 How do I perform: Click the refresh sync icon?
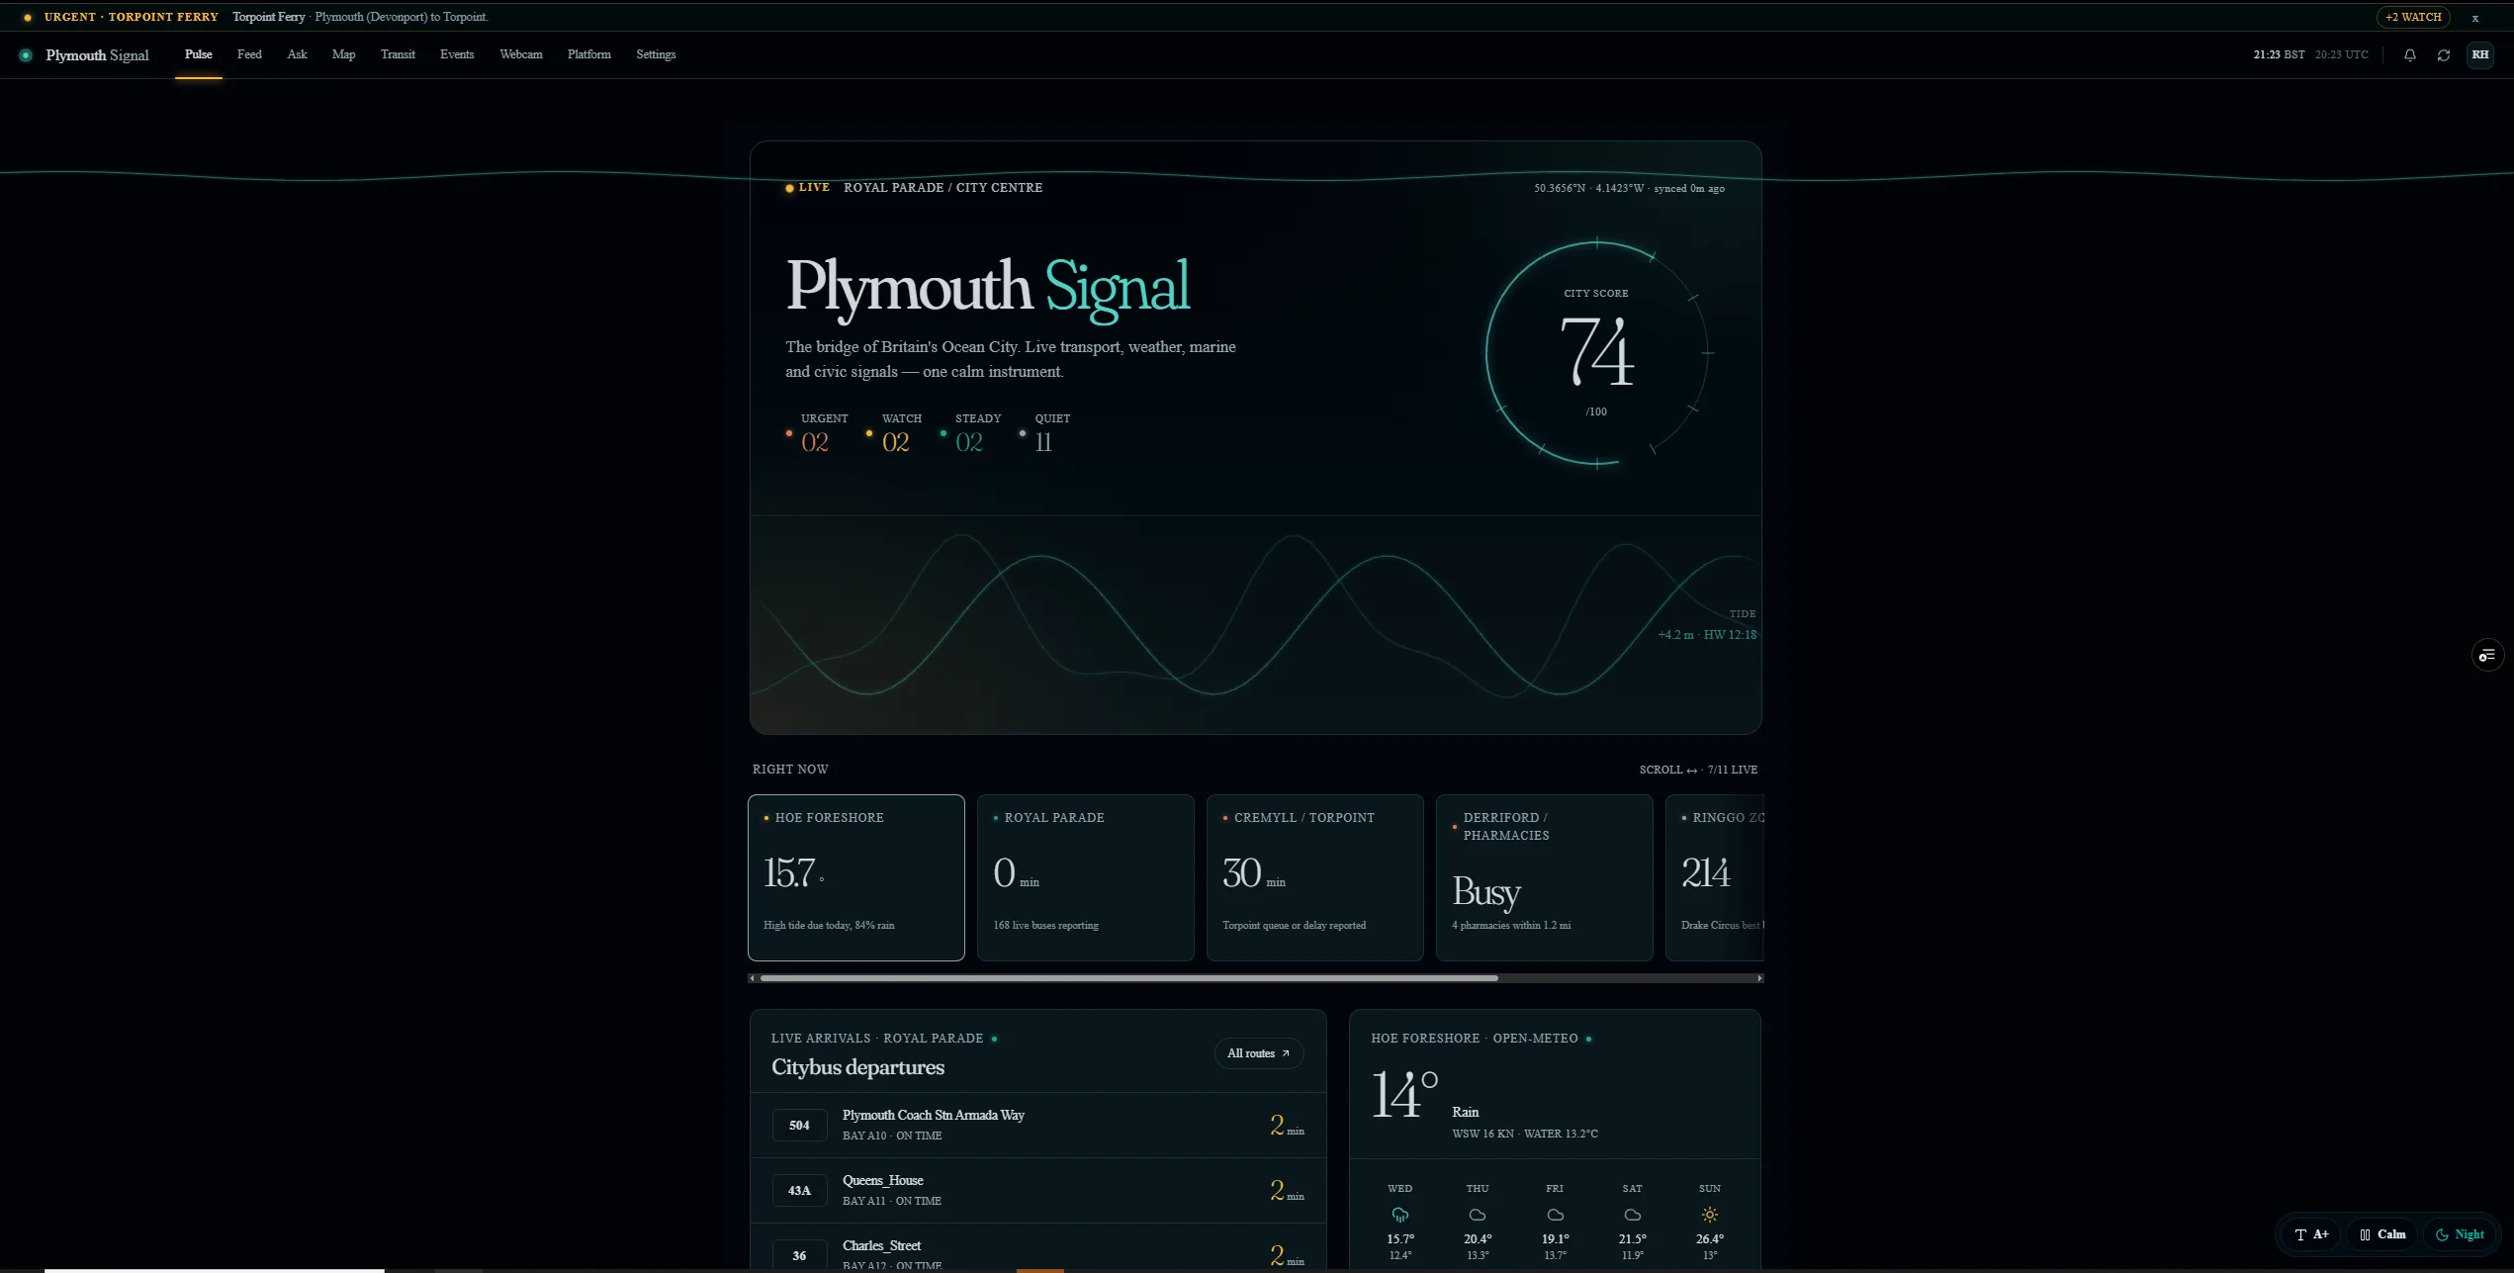(2443, 55)
